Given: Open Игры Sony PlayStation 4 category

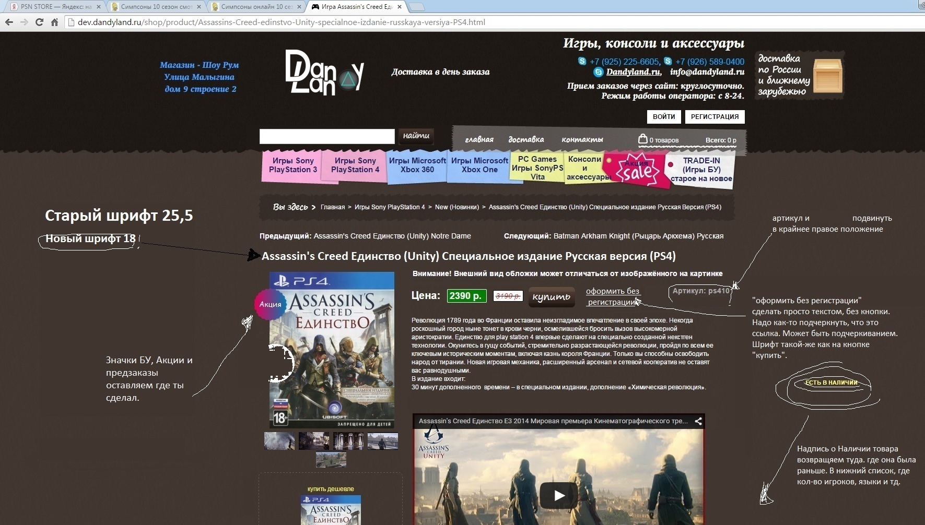Looking at the screenshot, I should pyautogui.click(x=355, y=165).
